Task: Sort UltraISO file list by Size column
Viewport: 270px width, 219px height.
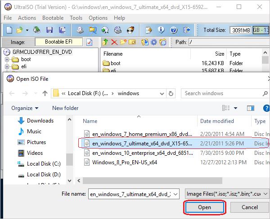Action: pos(220,54)
